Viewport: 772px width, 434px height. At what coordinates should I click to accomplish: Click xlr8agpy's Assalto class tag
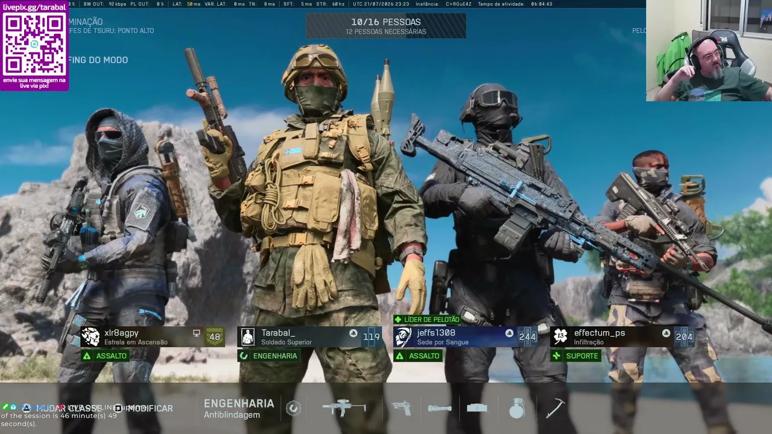point(106,356)
